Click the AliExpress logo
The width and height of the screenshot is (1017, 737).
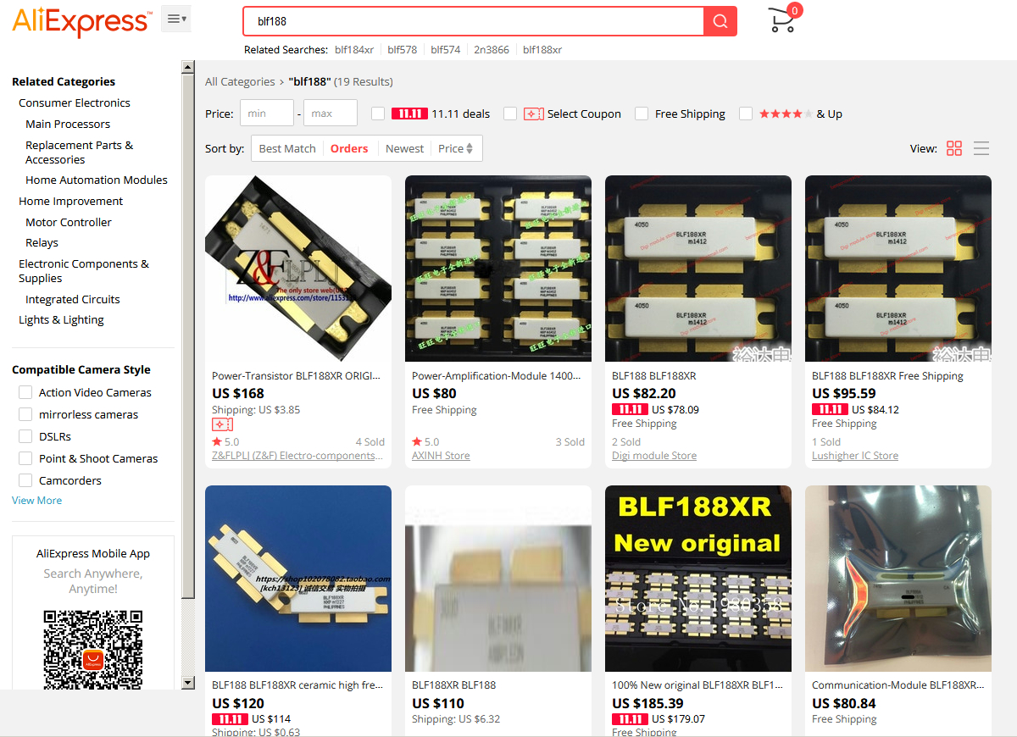click(82, 20)
